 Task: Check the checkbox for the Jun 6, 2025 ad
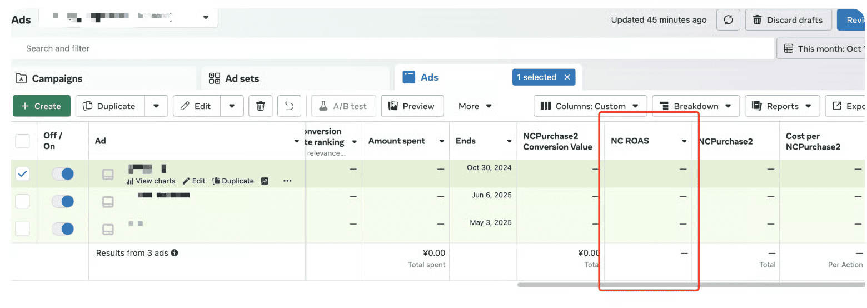tap(22, 201)
